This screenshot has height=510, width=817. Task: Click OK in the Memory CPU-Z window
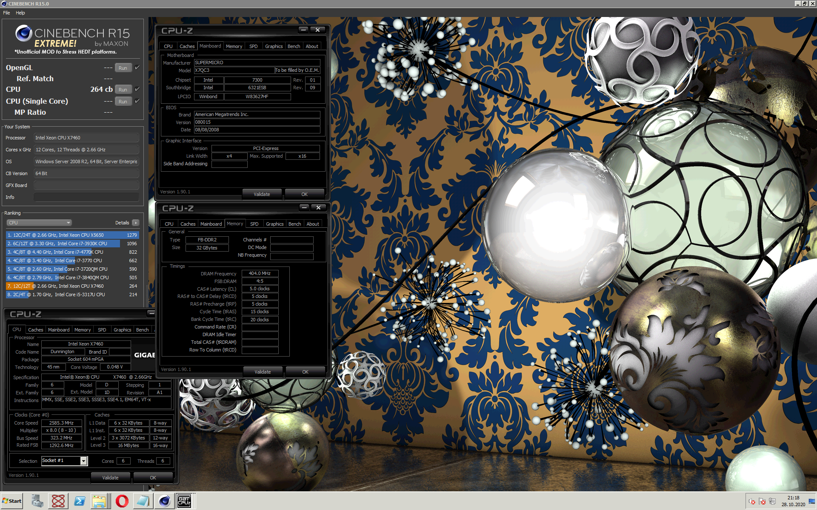pyautogui.click(x=305, y=372)
